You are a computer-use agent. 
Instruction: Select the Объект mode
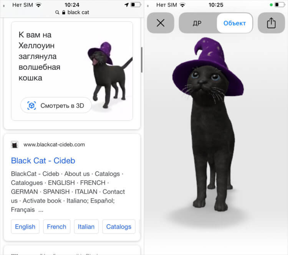235,23
